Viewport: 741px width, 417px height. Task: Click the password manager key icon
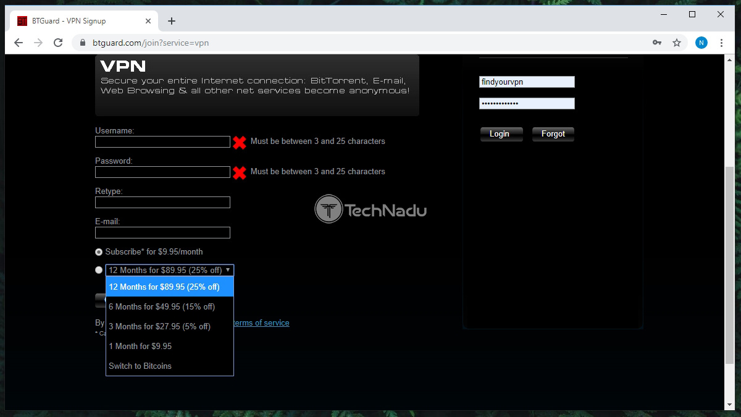click(656, 43)
